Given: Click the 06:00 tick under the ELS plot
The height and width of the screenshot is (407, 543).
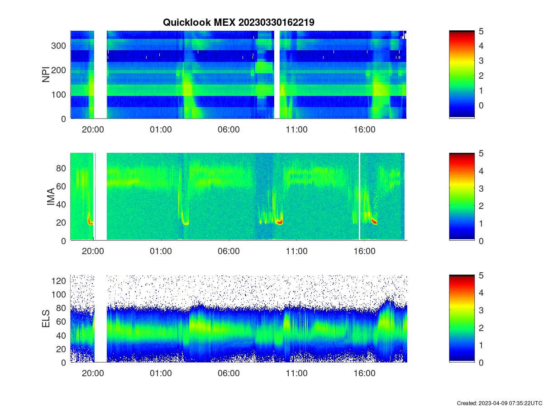Looking at the screenshot, I should (x=229, y=374).
